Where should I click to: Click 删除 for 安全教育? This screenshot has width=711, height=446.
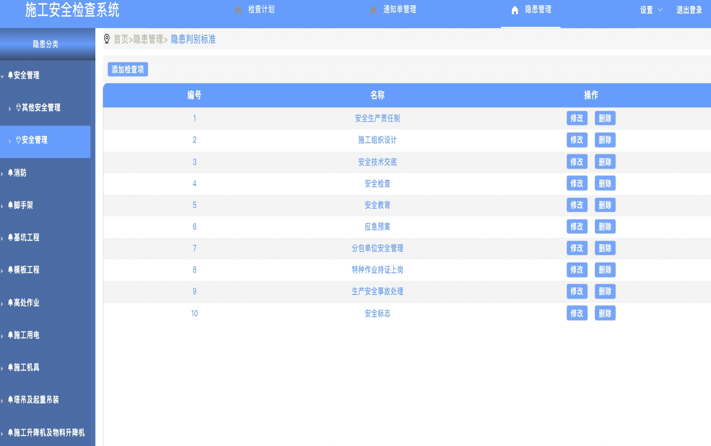[x=605, y=205]
